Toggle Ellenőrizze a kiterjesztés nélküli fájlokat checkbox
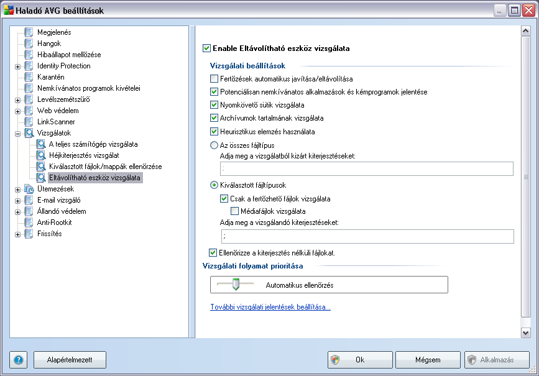Viewport: 539px width, 376px height. [213, 252]
